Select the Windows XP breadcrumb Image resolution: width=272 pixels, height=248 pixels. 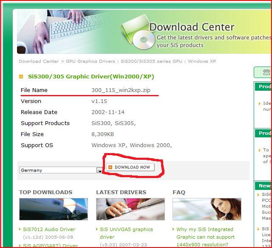pos(202,61)
